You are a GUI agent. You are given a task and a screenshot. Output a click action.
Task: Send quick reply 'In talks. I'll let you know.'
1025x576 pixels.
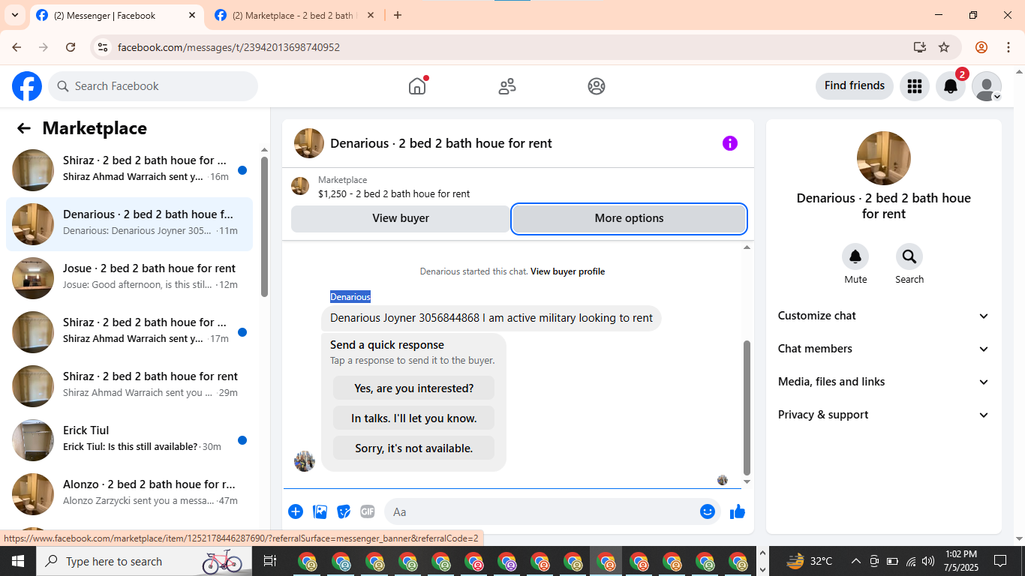414,418
